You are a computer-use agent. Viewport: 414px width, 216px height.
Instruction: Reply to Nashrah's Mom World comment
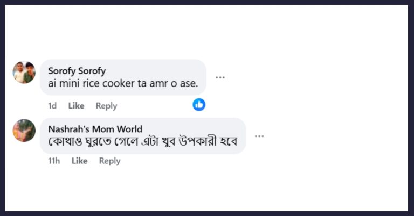[109, 161]
